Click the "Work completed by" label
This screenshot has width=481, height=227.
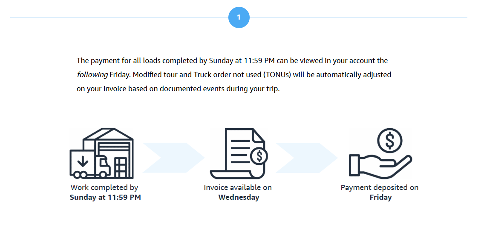click(104, 187)
